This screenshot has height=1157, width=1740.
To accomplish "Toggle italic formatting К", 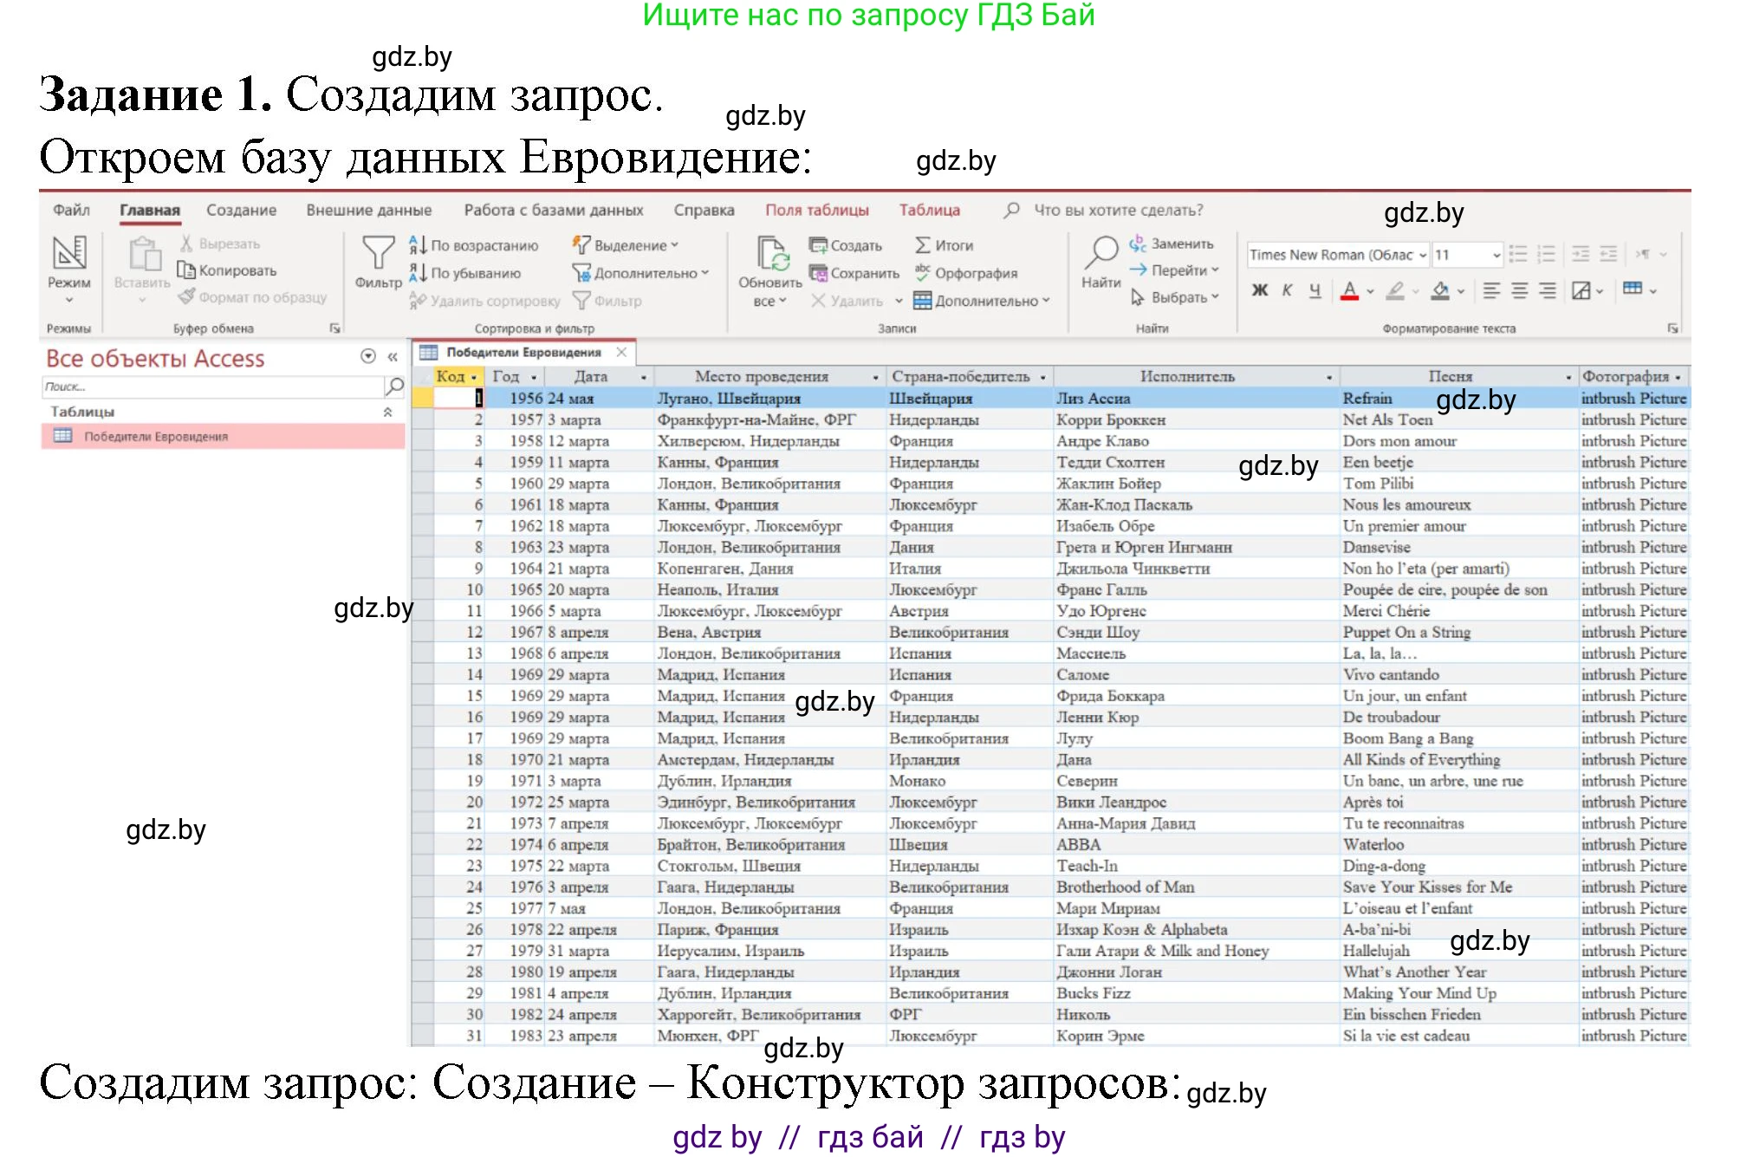I will point(1286,290).
